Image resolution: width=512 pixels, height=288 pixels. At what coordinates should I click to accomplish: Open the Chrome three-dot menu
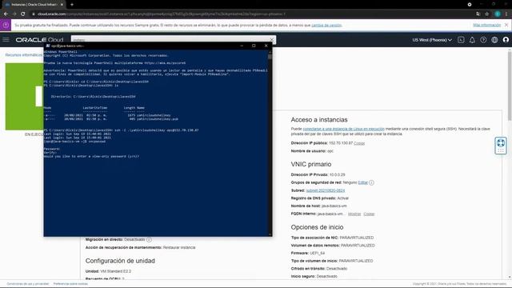point(506,14)
